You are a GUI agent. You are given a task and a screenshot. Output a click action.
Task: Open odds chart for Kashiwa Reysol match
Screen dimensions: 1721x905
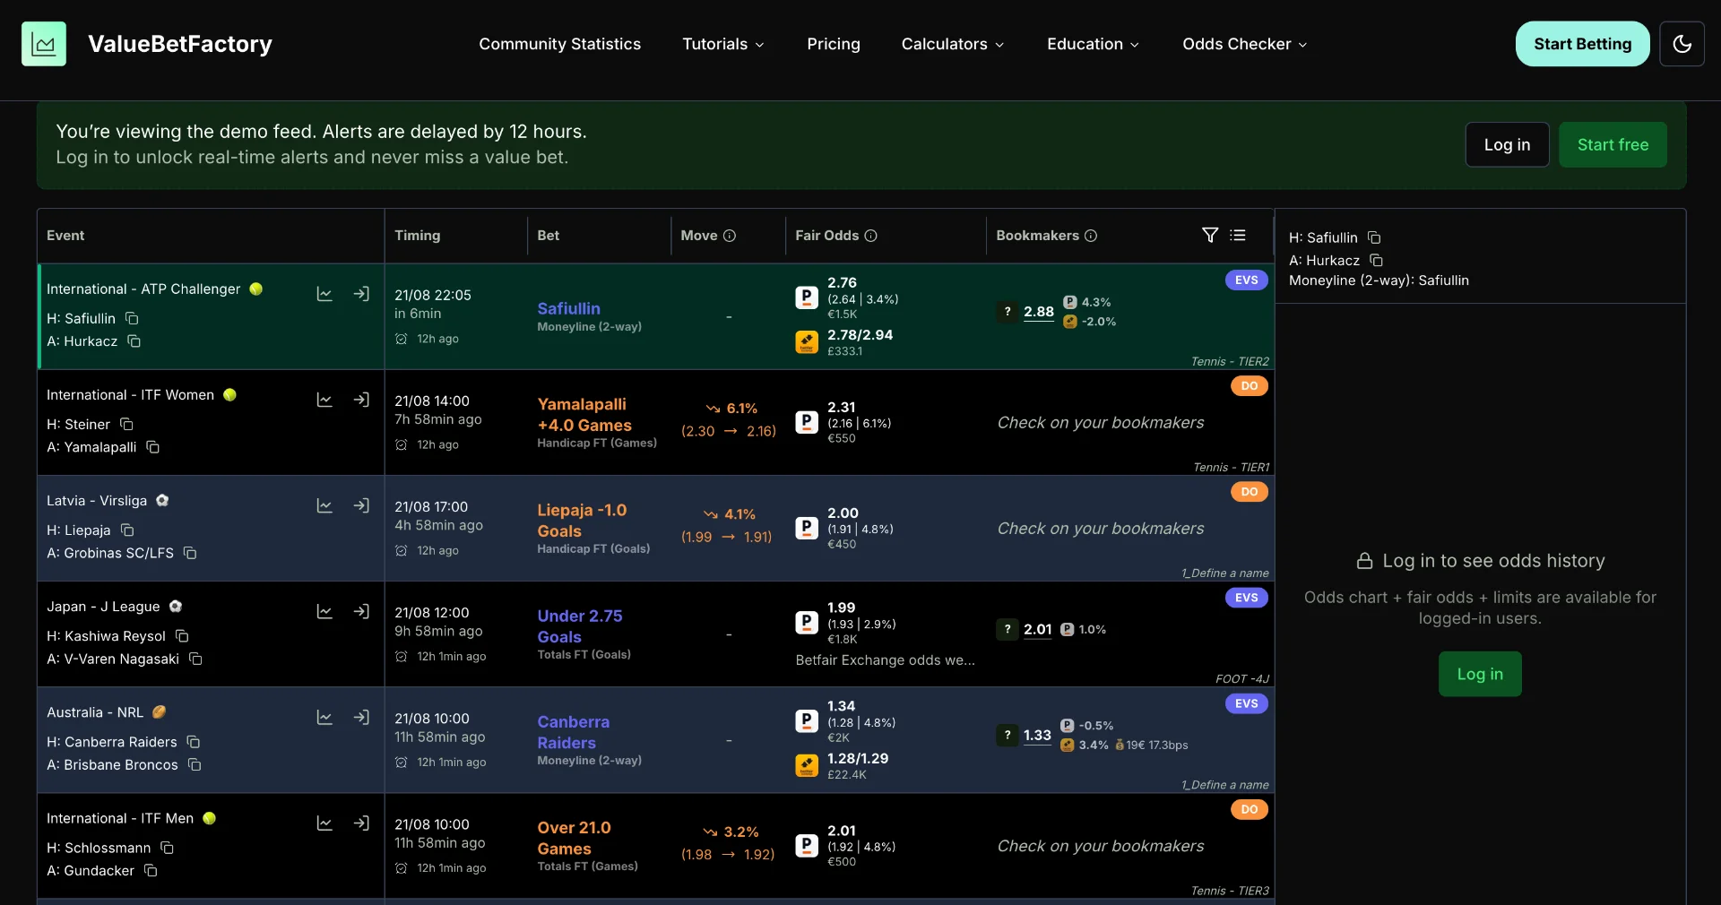[324, 611]
